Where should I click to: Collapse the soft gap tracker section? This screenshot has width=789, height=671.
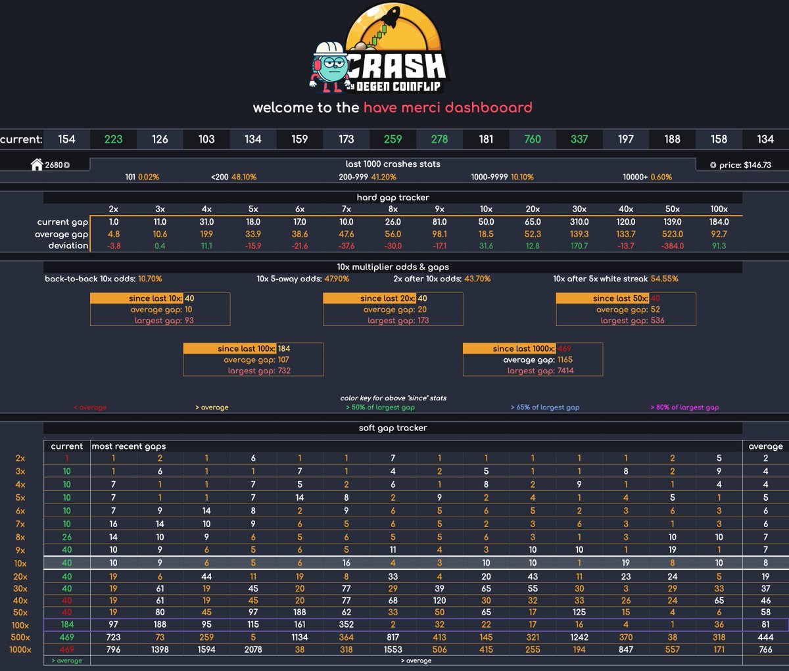pyautogui.click(x=394, y=428)
